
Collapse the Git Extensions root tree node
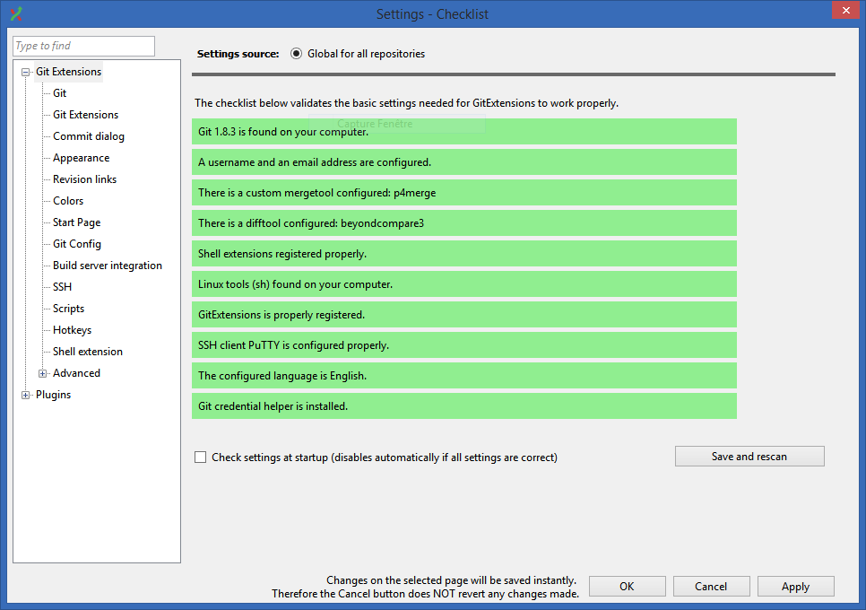click(x=25, y=72)
